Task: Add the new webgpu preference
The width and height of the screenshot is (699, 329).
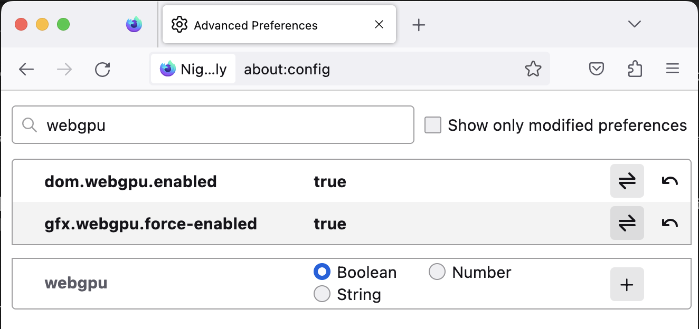Action: [x=627, y=284]
